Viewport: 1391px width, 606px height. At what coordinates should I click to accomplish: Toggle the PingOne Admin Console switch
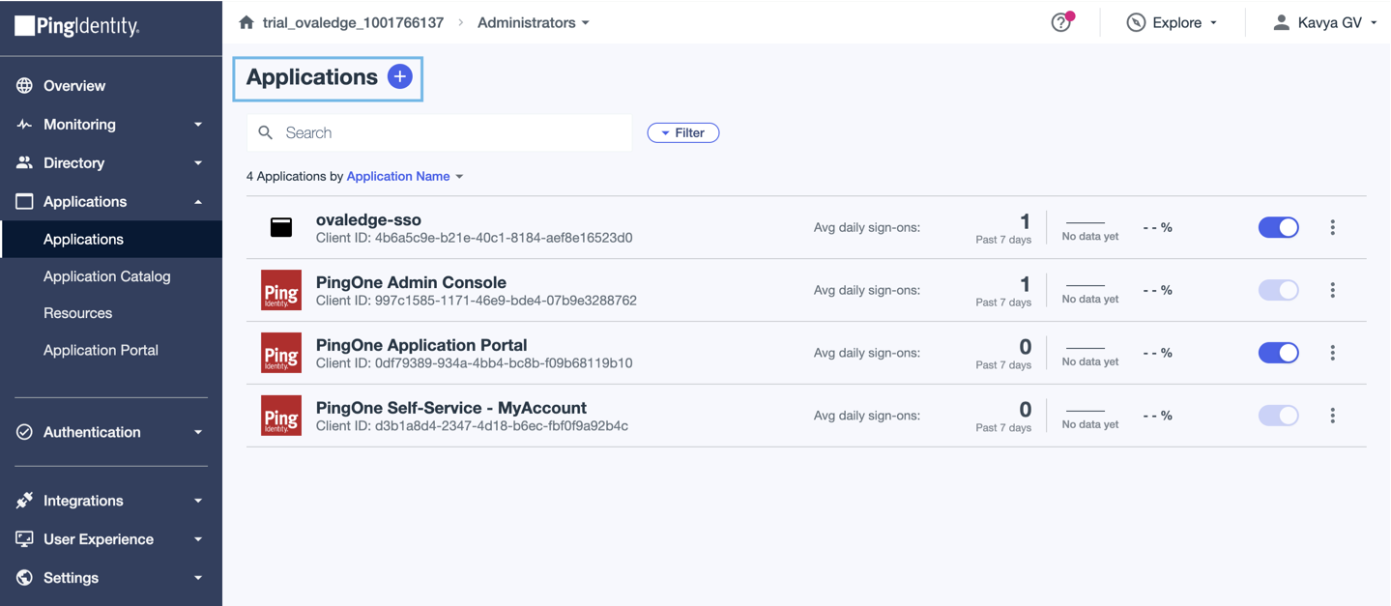point(1278,290)
